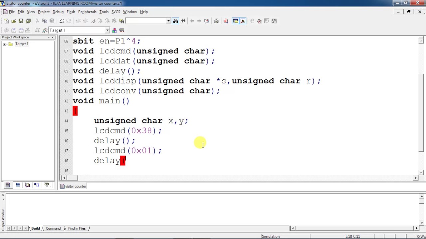The image size is (426, 239).
Task: Click the Find in Files toolbar icon
Action: pos(121,21)
